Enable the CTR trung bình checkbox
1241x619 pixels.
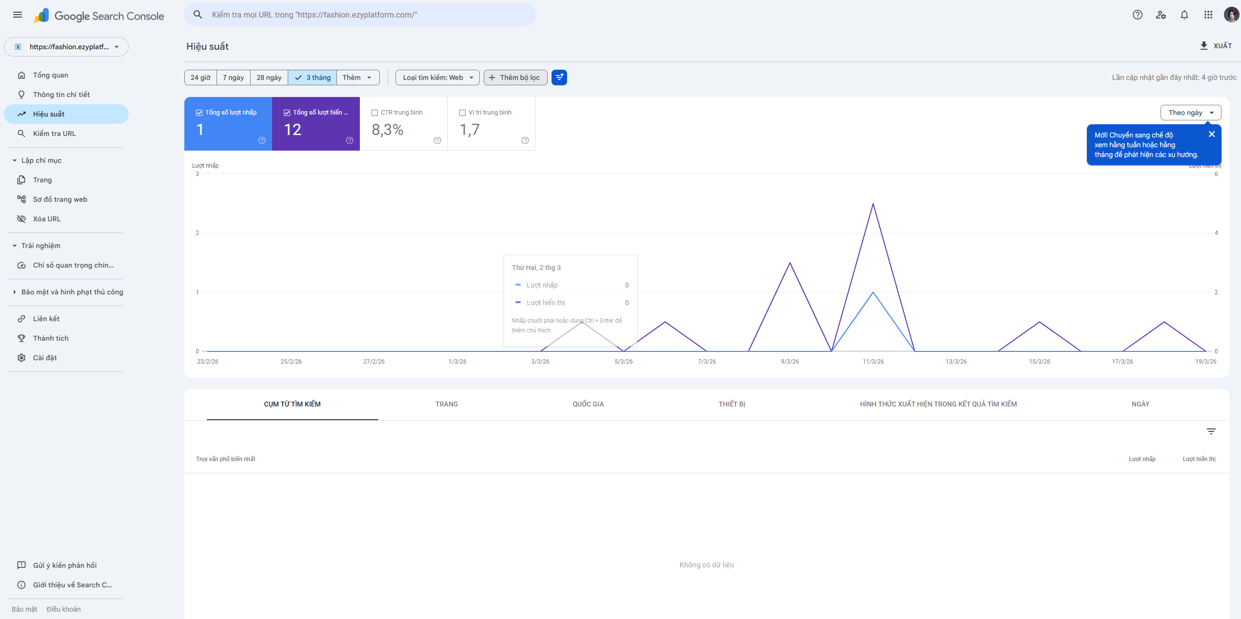374,113
